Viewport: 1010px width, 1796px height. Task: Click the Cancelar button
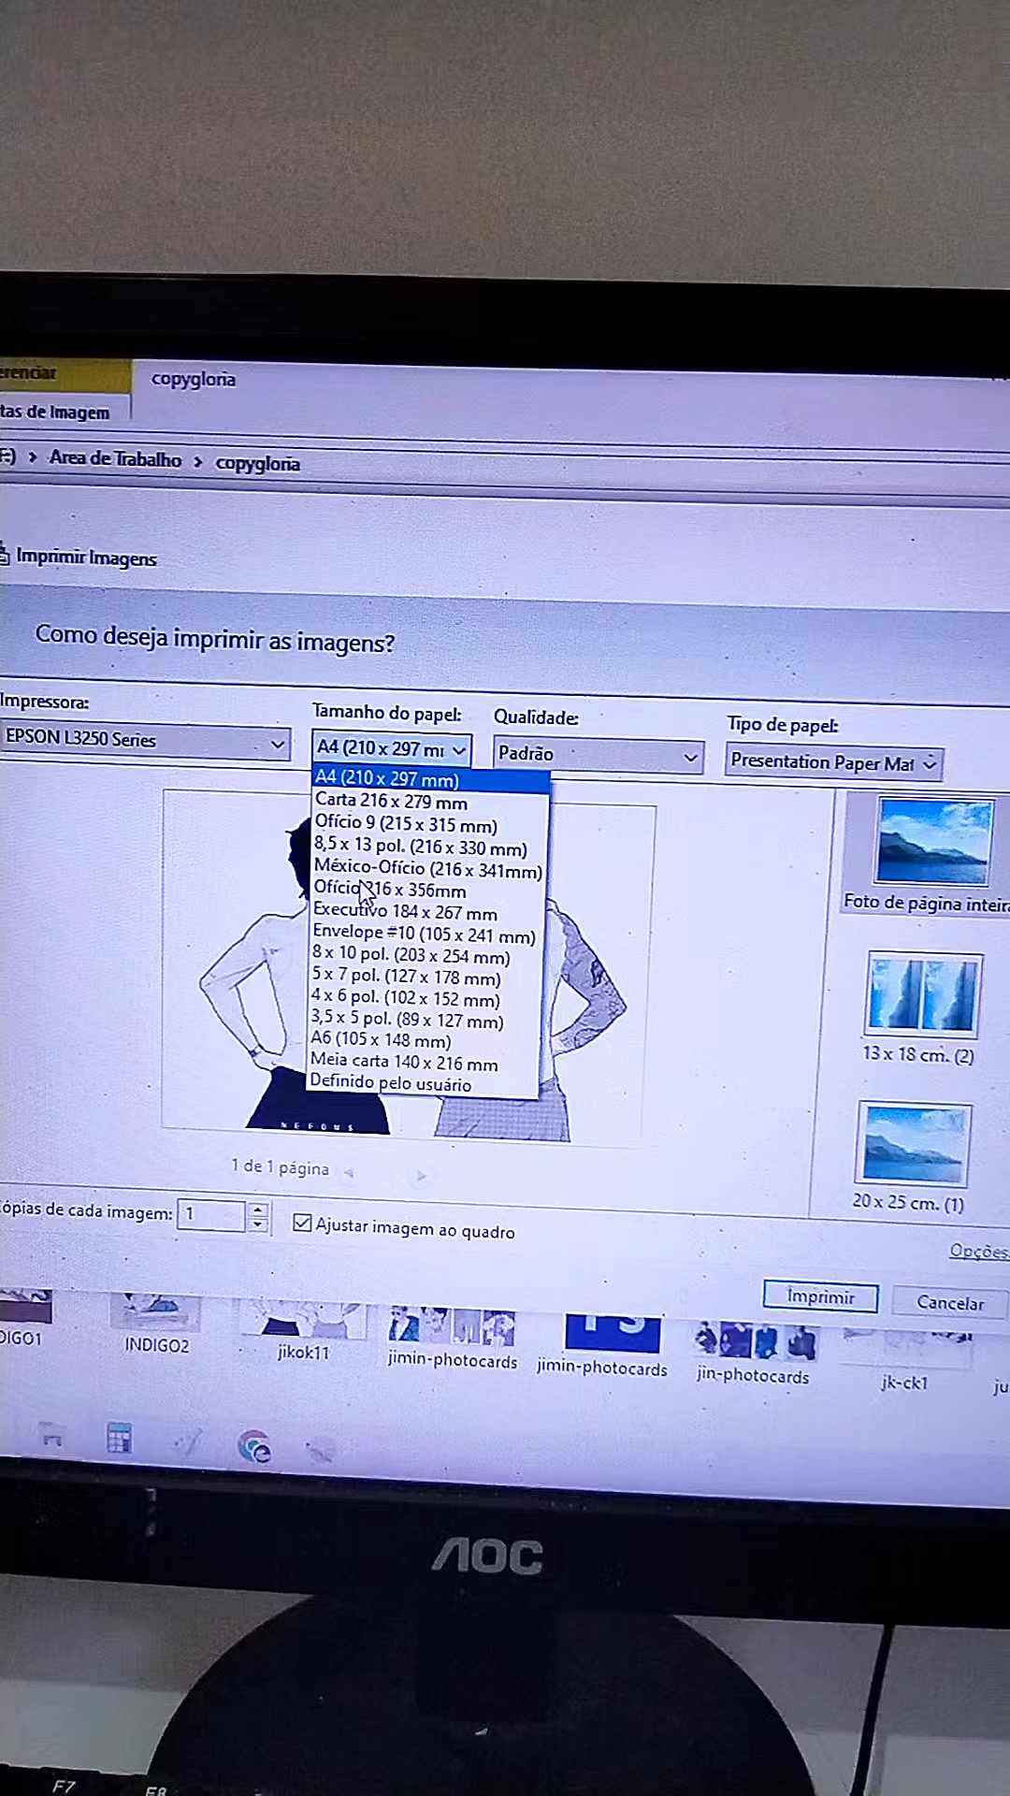pos(949,1302)
